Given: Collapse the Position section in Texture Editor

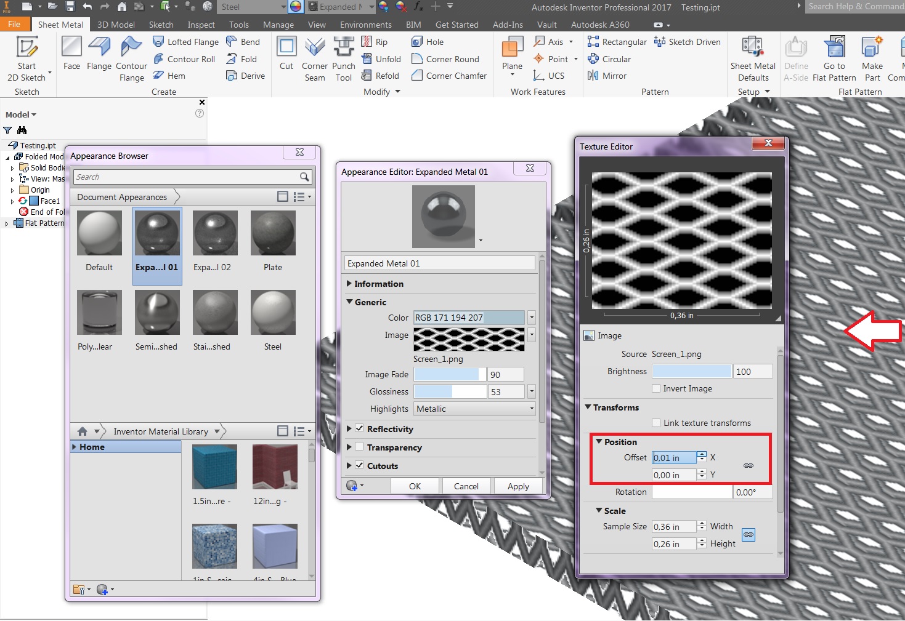Looking at the screenshot, I should point(599,441).
